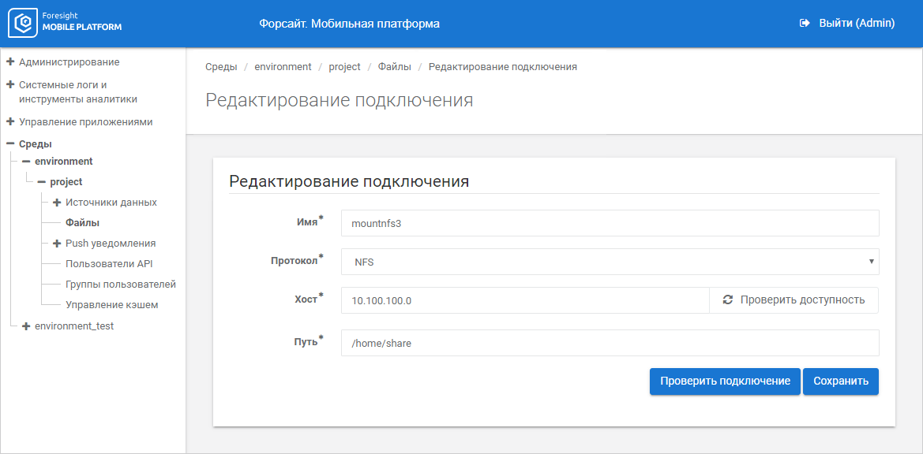The width and height of the screenshot is (923, 454).
Task: Select the environment label in tree
Action: pos(64,161)
